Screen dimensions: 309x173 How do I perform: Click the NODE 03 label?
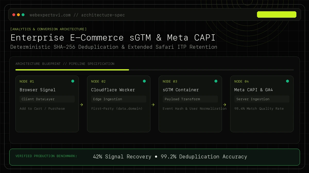click(170, 81)
